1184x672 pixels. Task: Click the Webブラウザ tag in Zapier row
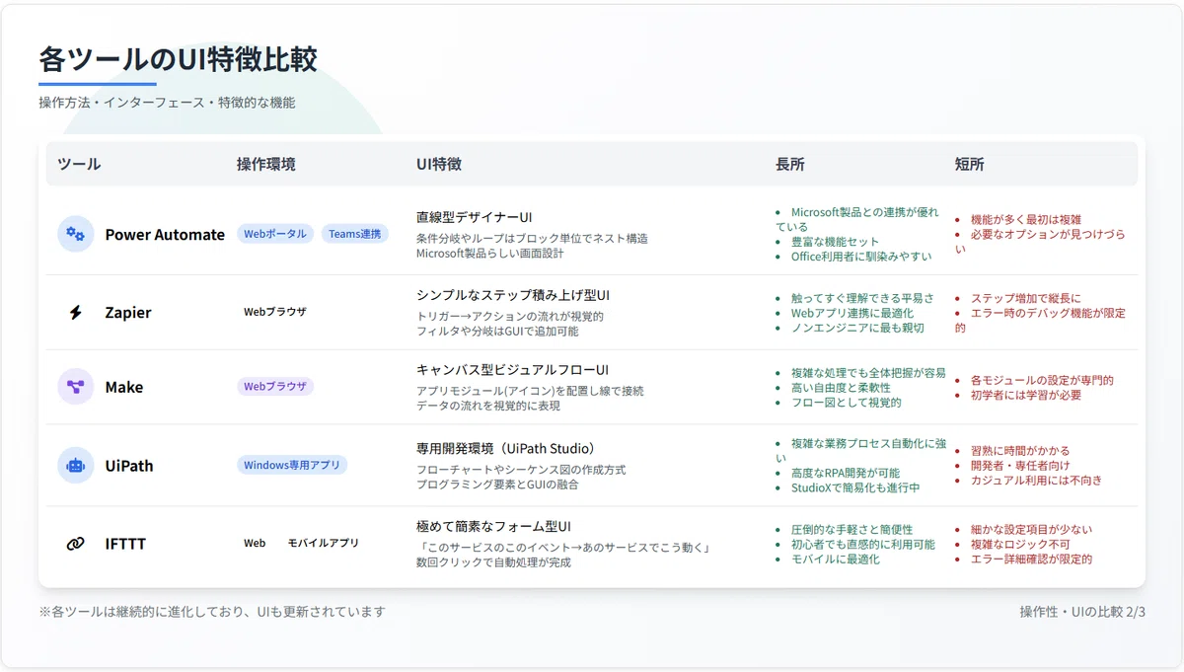[x=275, y=312]
